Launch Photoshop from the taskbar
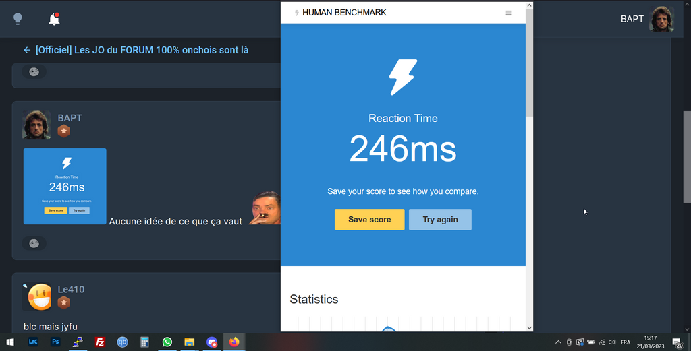The width and height of the screenshot is (691, 351). [x=55, y=342]
